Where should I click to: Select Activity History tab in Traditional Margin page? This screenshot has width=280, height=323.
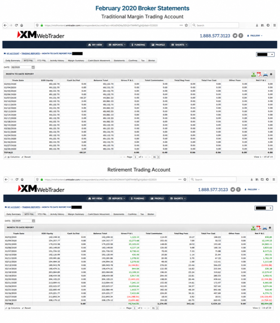57,61
